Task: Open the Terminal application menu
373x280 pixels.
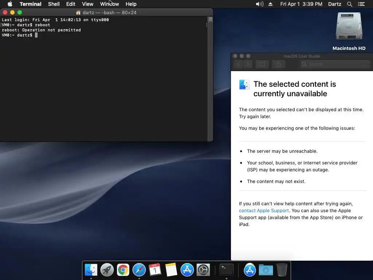Action: [x=31, y=4]
